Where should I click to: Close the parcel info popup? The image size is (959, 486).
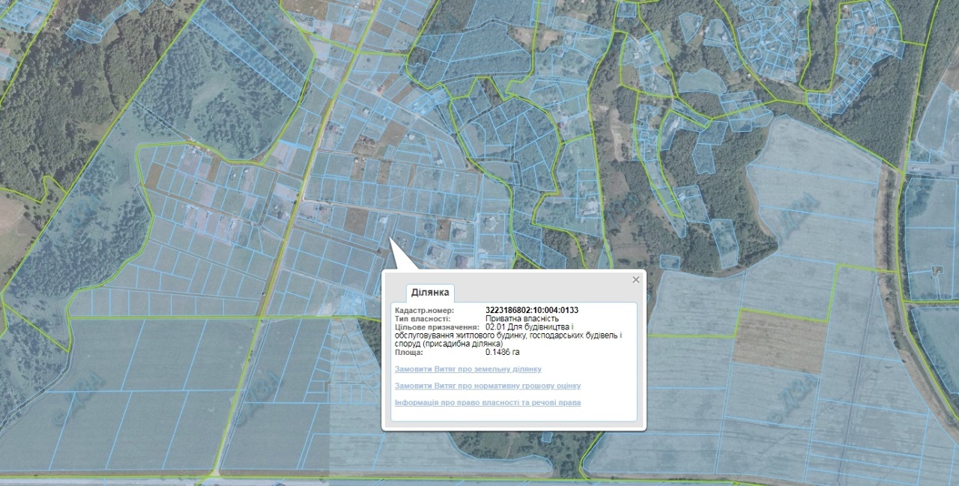pos(636,280)
